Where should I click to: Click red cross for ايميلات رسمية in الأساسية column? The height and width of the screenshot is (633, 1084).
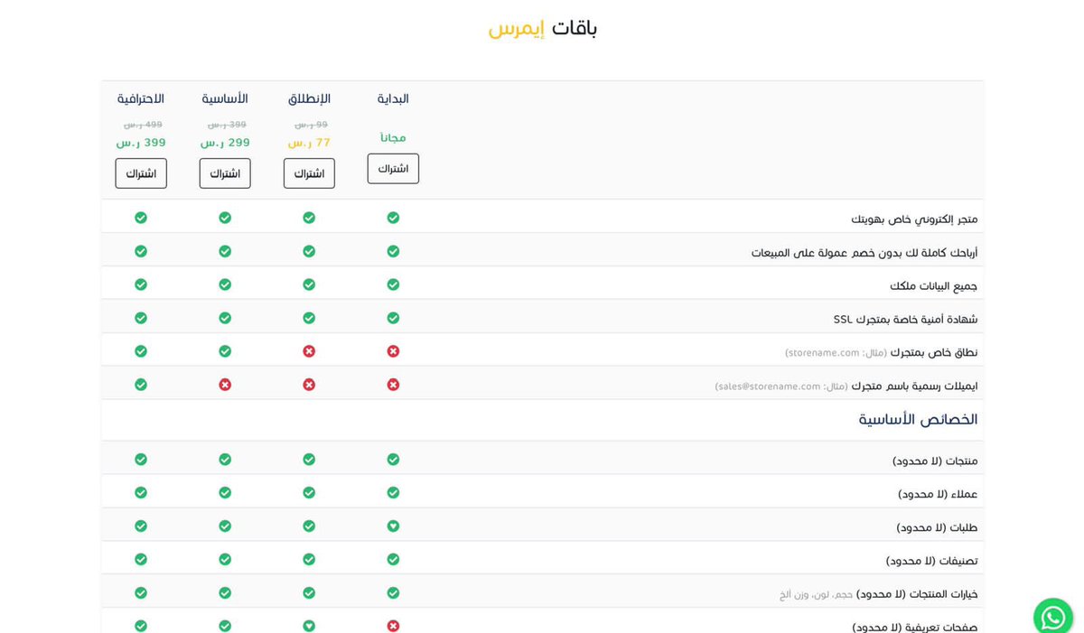[x=225, y=385]
